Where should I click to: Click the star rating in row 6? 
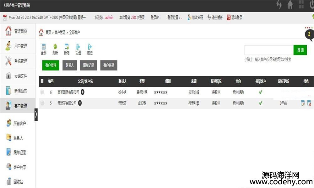tap(160, 92)
